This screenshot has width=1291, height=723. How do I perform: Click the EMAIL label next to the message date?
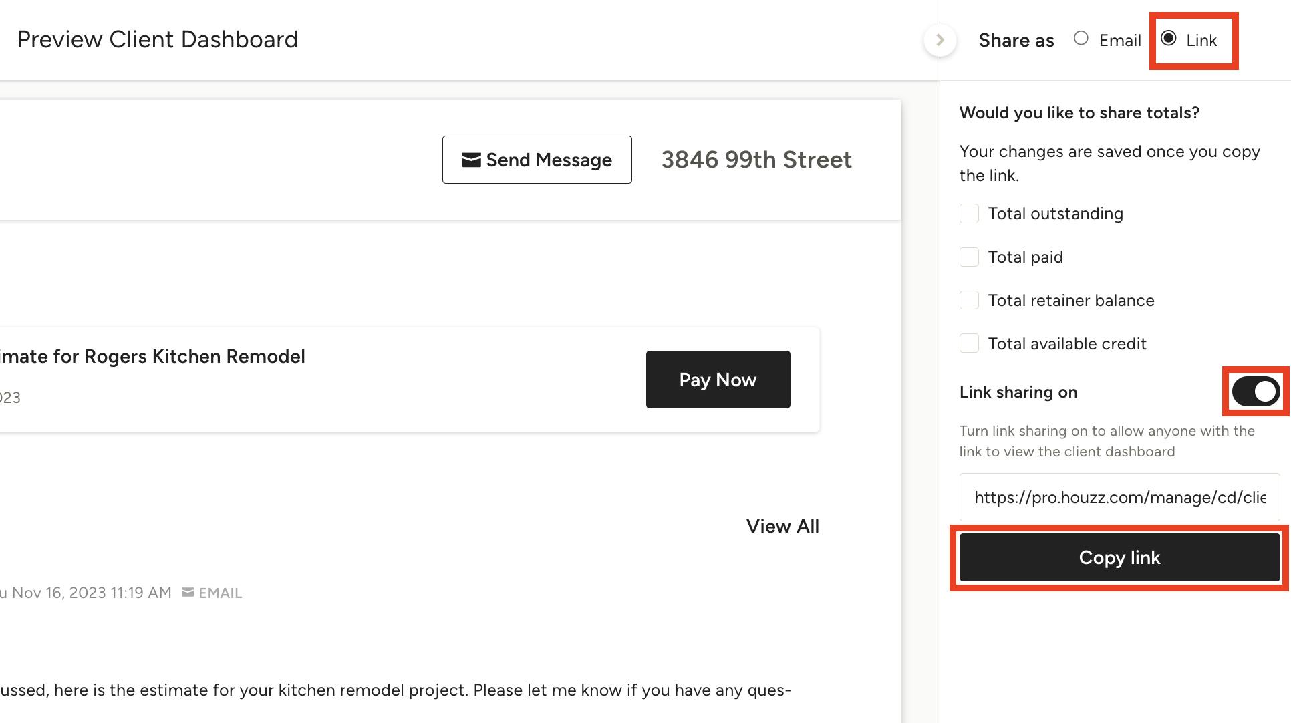tap(220, 593)
